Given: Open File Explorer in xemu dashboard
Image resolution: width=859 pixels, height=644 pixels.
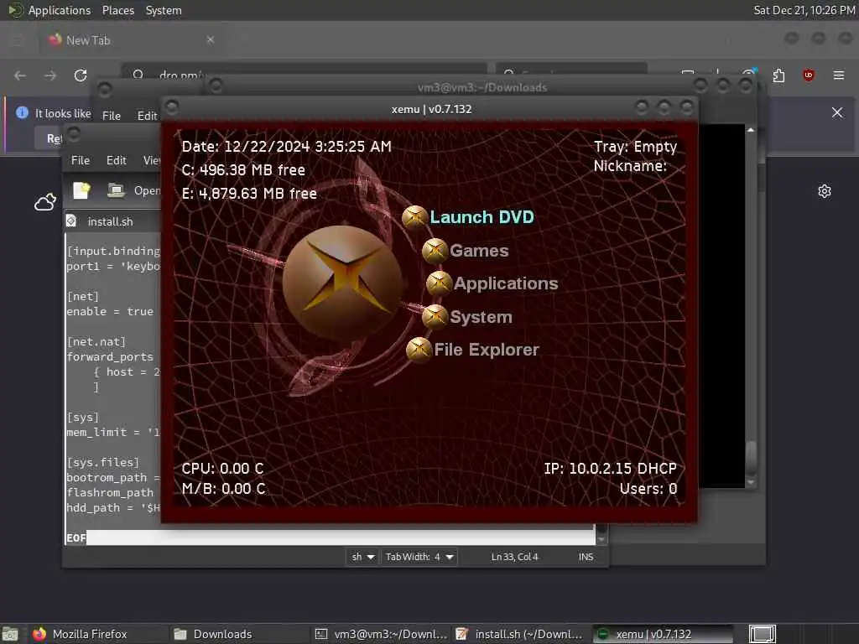Looking at the screenshot, I should (x=487, y=350).
